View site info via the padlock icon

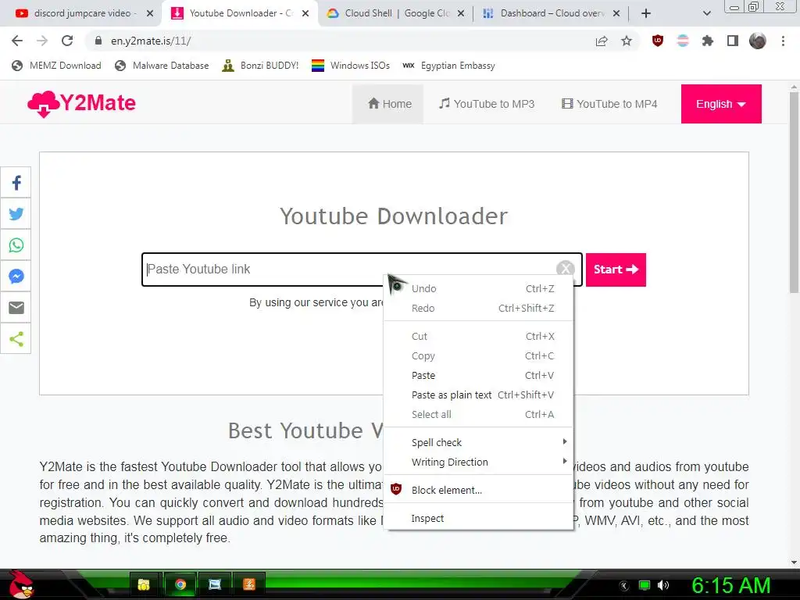(98, 41)
